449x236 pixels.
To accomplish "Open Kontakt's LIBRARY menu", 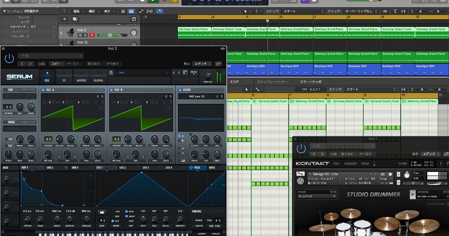I will (350, 164).
